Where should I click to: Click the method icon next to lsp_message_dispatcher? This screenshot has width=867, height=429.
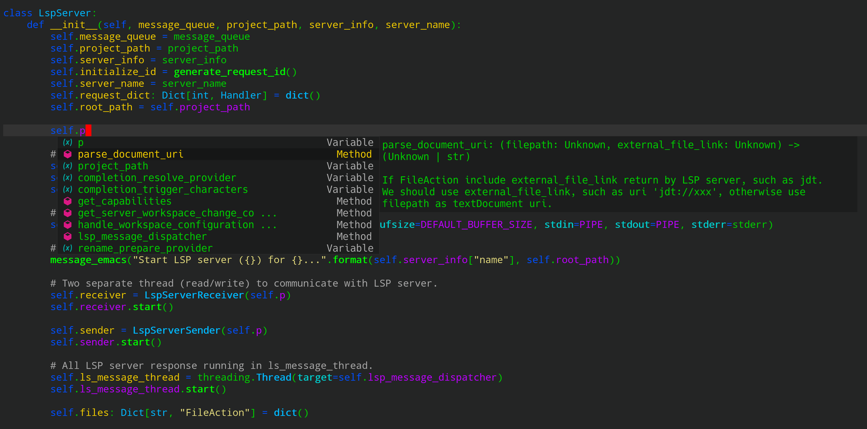pyautogui.click(x=68, y=237)
